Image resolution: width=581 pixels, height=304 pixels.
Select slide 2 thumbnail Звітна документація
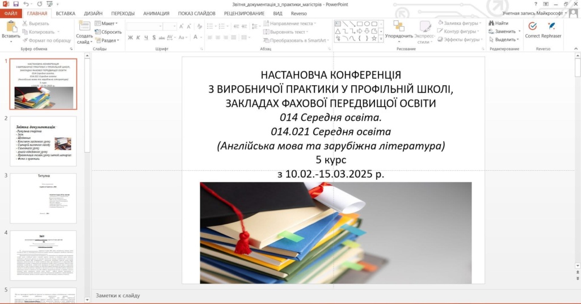tap(43, 141)
